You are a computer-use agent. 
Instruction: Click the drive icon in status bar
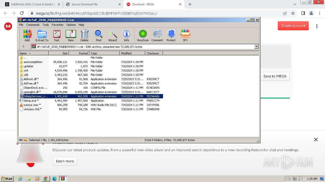click(21, 140)
